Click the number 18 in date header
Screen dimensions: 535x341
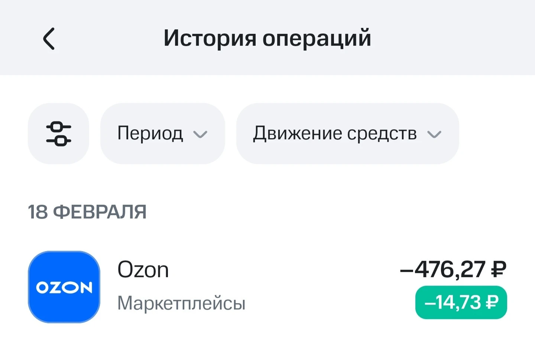coord(38,212)
